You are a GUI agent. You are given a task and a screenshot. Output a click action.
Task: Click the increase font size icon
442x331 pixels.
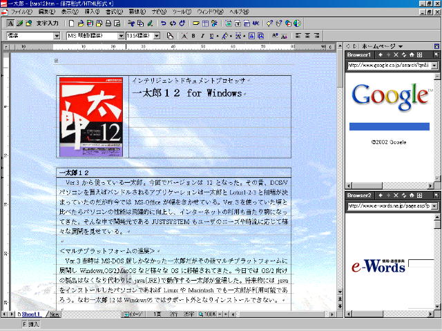click(x=275, y=36)
